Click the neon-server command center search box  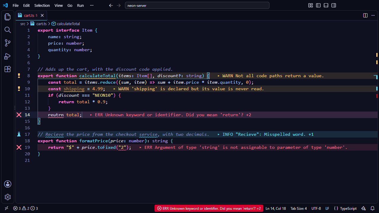coord(197,5)
